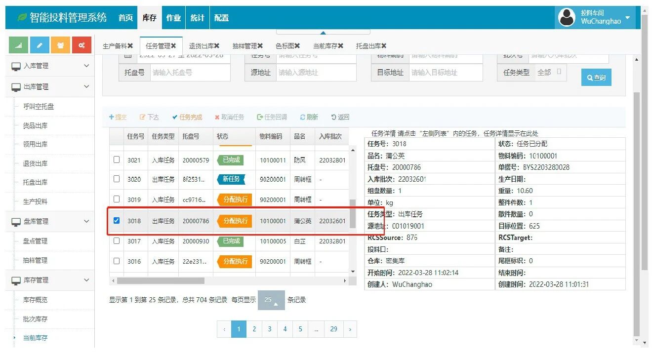Screen dimensions: 652x358
Task: Click the 查询 search button
Action: pos(596,78)
